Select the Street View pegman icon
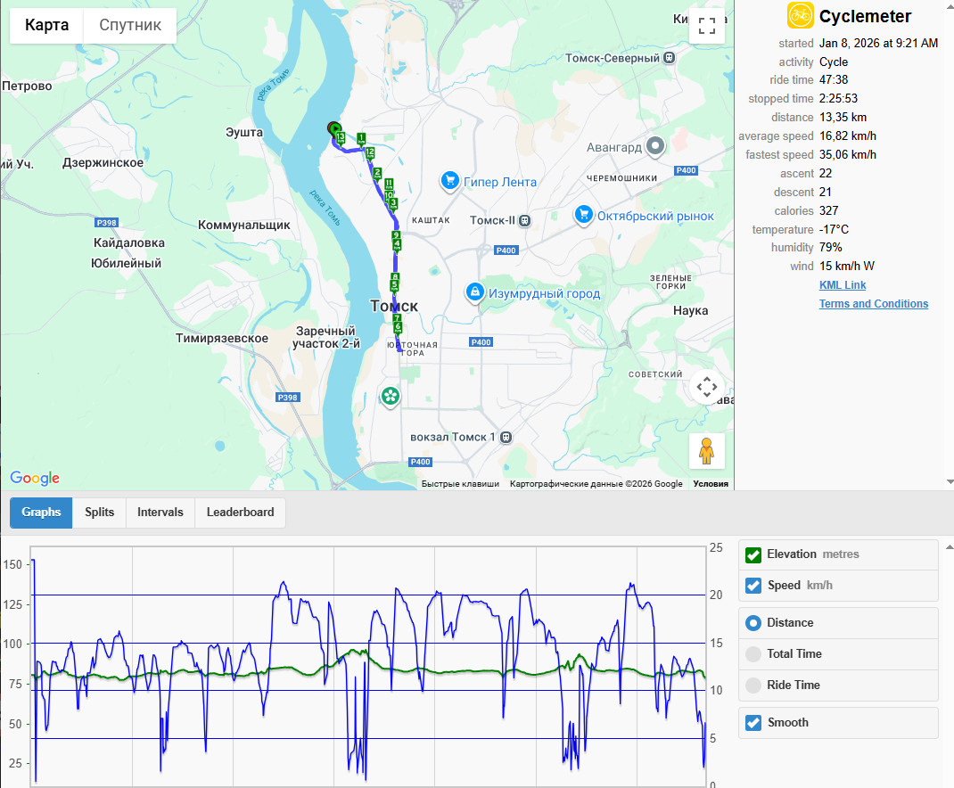The height and width of the screenshot is (788, 954). click(706, 451)
